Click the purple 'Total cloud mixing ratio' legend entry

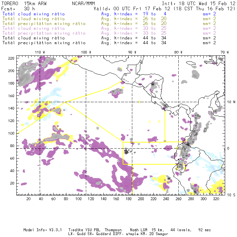click(34, 29)
